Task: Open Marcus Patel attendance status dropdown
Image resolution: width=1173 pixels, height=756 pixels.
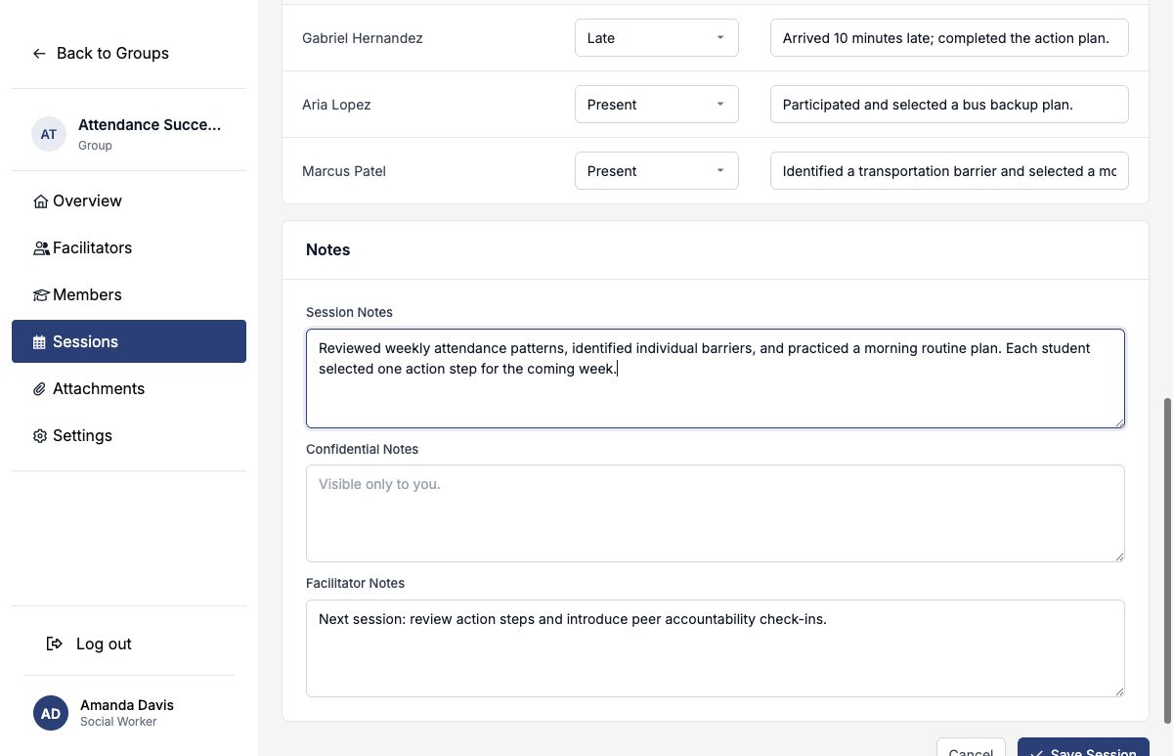Action: click(657, 171)
